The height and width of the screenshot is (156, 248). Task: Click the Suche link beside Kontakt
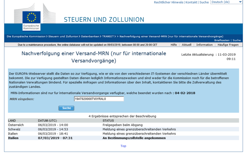(204, 2)
